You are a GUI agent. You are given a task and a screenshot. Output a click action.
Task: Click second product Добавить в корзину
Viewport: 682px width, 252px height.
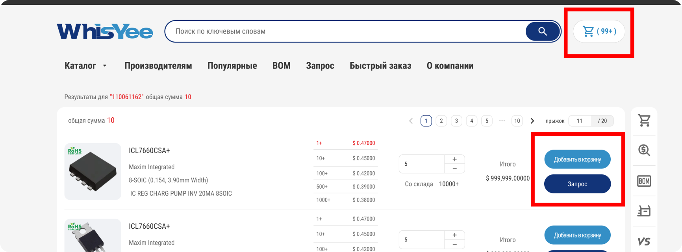pos(577,235)
